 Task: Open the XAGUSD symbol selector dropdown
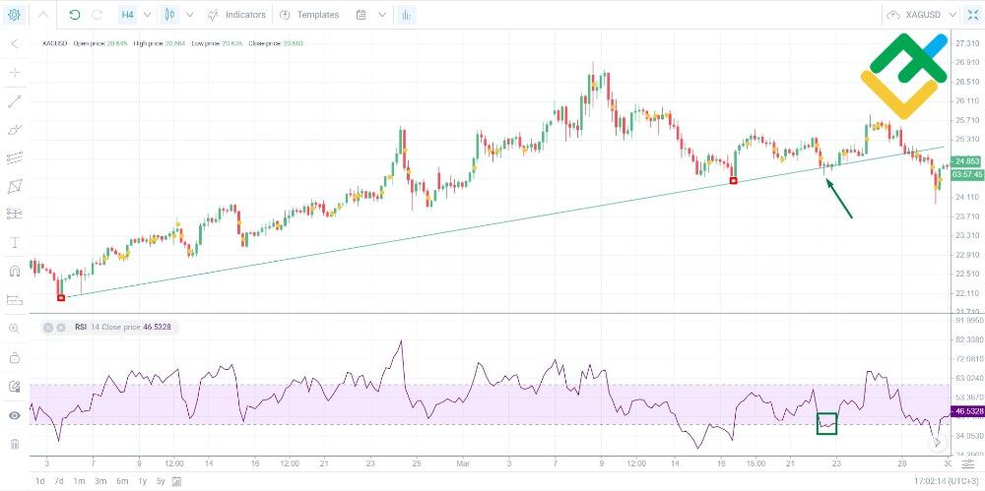922,15
